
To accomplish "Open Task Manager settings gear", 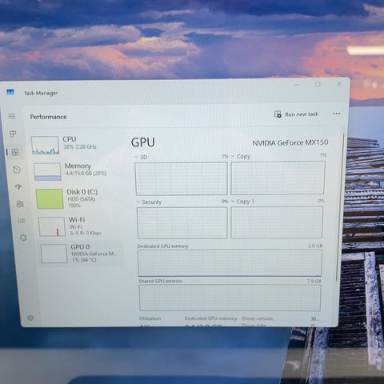I will [x=30, y=318].
